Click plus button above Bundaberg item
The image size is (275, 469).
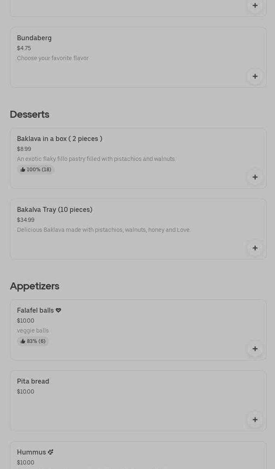pyautogui.click(x=255, y=6)
